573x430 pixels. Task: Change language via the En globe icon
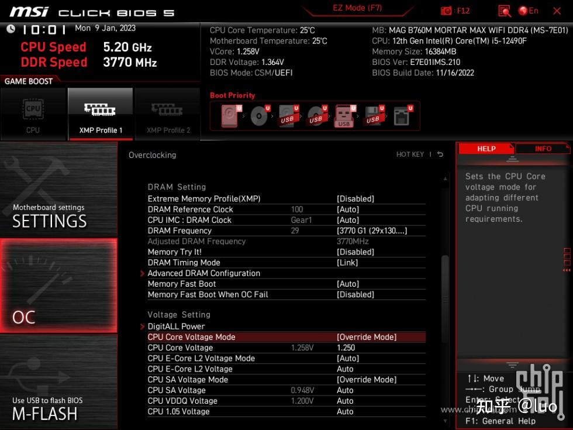coord(528,11)
